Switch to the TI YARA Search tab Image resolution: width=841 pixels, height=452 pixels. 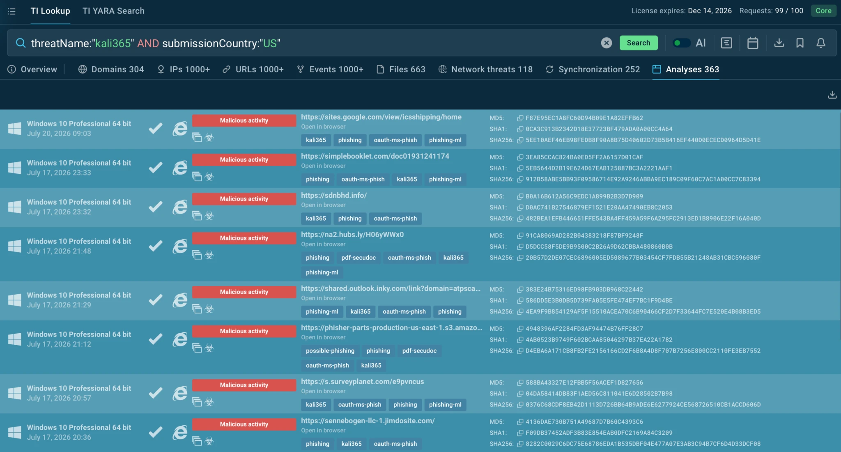[x=113, y=11]
